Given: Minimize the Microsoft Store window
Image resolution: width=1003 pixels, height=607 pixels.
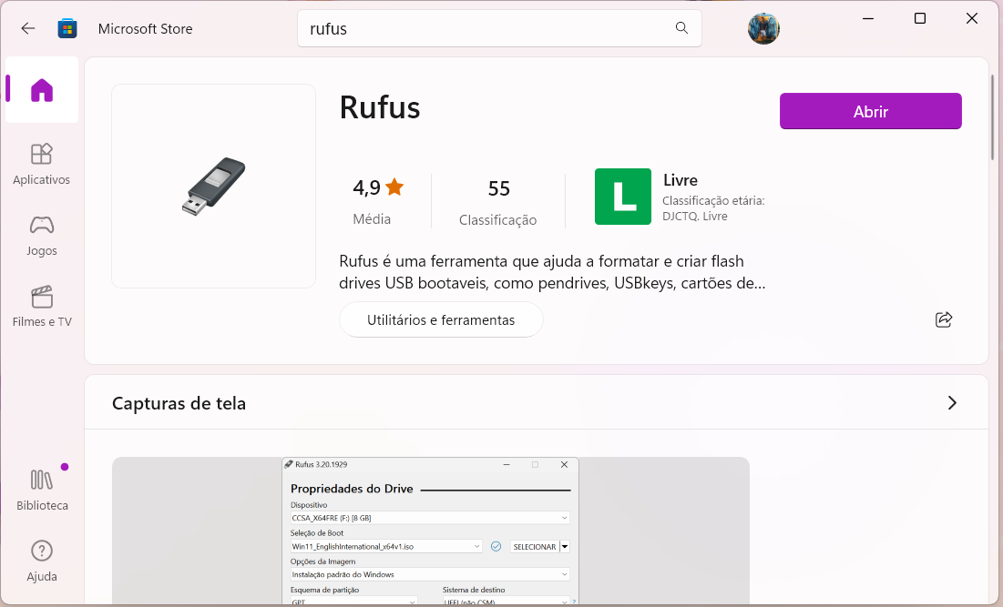Looking at the screenshot, I should [x=868, y=18].
